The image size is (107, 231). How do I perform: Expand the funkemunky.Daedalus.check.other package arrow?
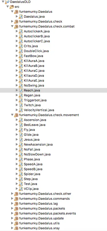click(12, 194)
